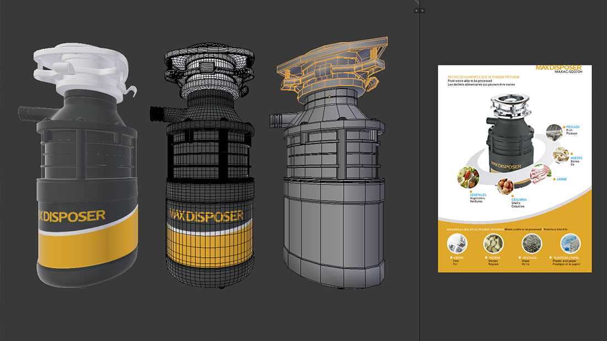
Task: Select the grey low-poly disposer with orange outline
Action: (329, 163)
